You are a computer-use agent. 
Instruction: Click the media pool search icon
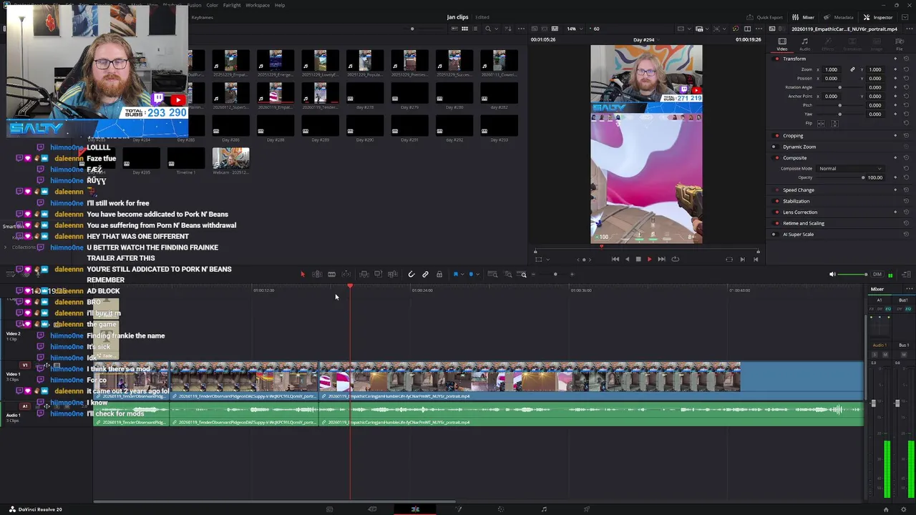point(488,29)
